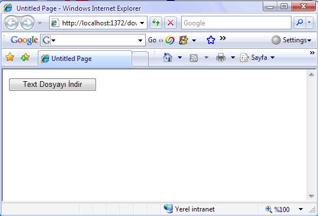
Task: Select the Untitled Page tab
Action: (85, 59)
